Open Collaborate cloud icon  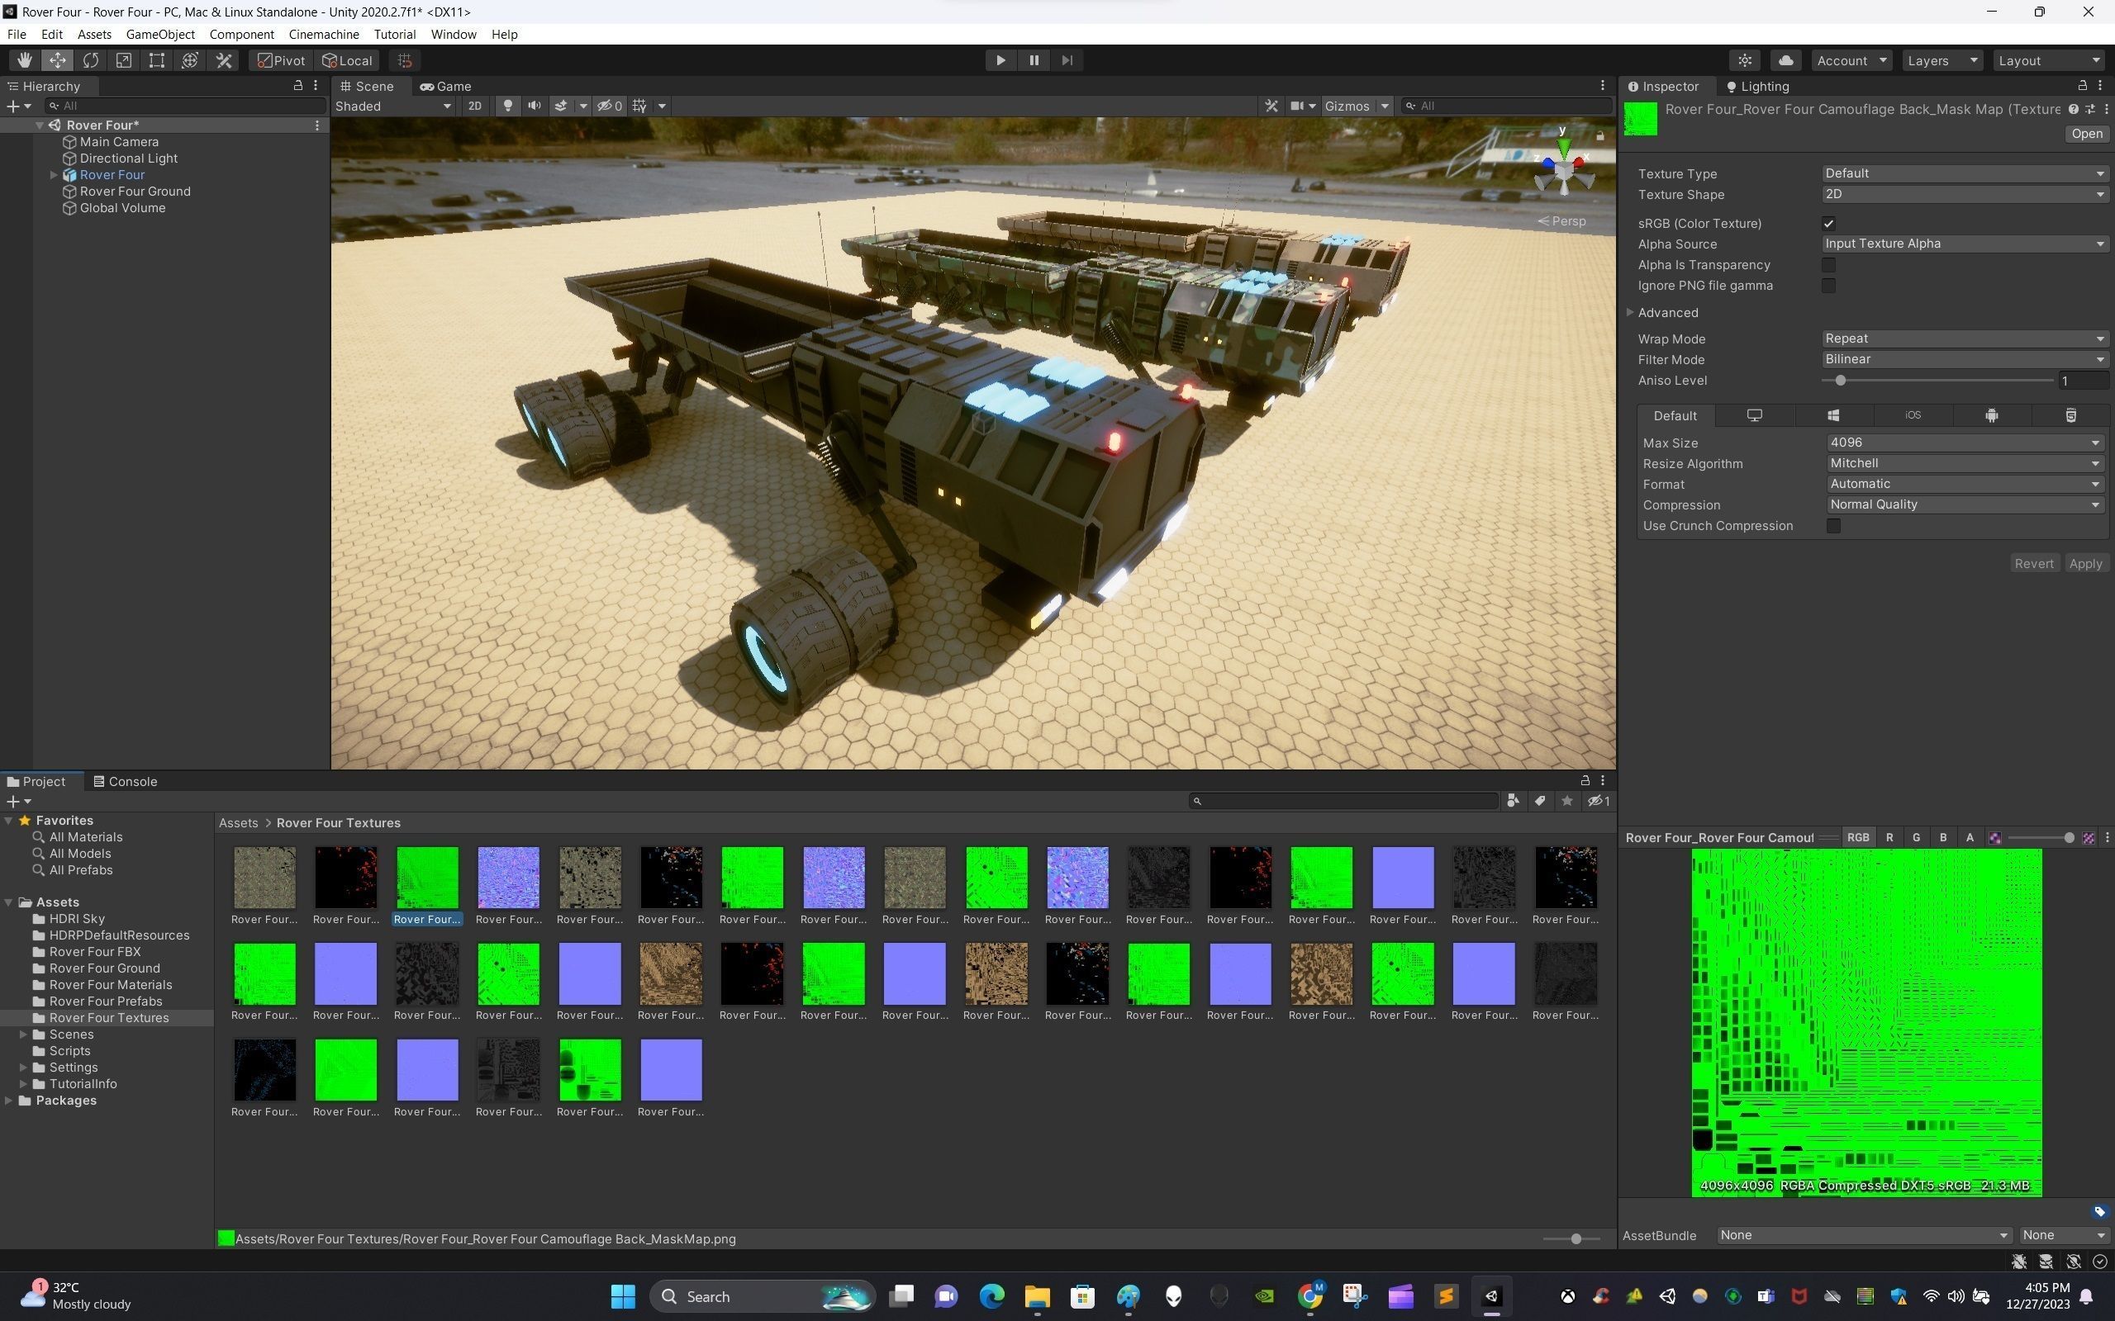[1785, 60]
